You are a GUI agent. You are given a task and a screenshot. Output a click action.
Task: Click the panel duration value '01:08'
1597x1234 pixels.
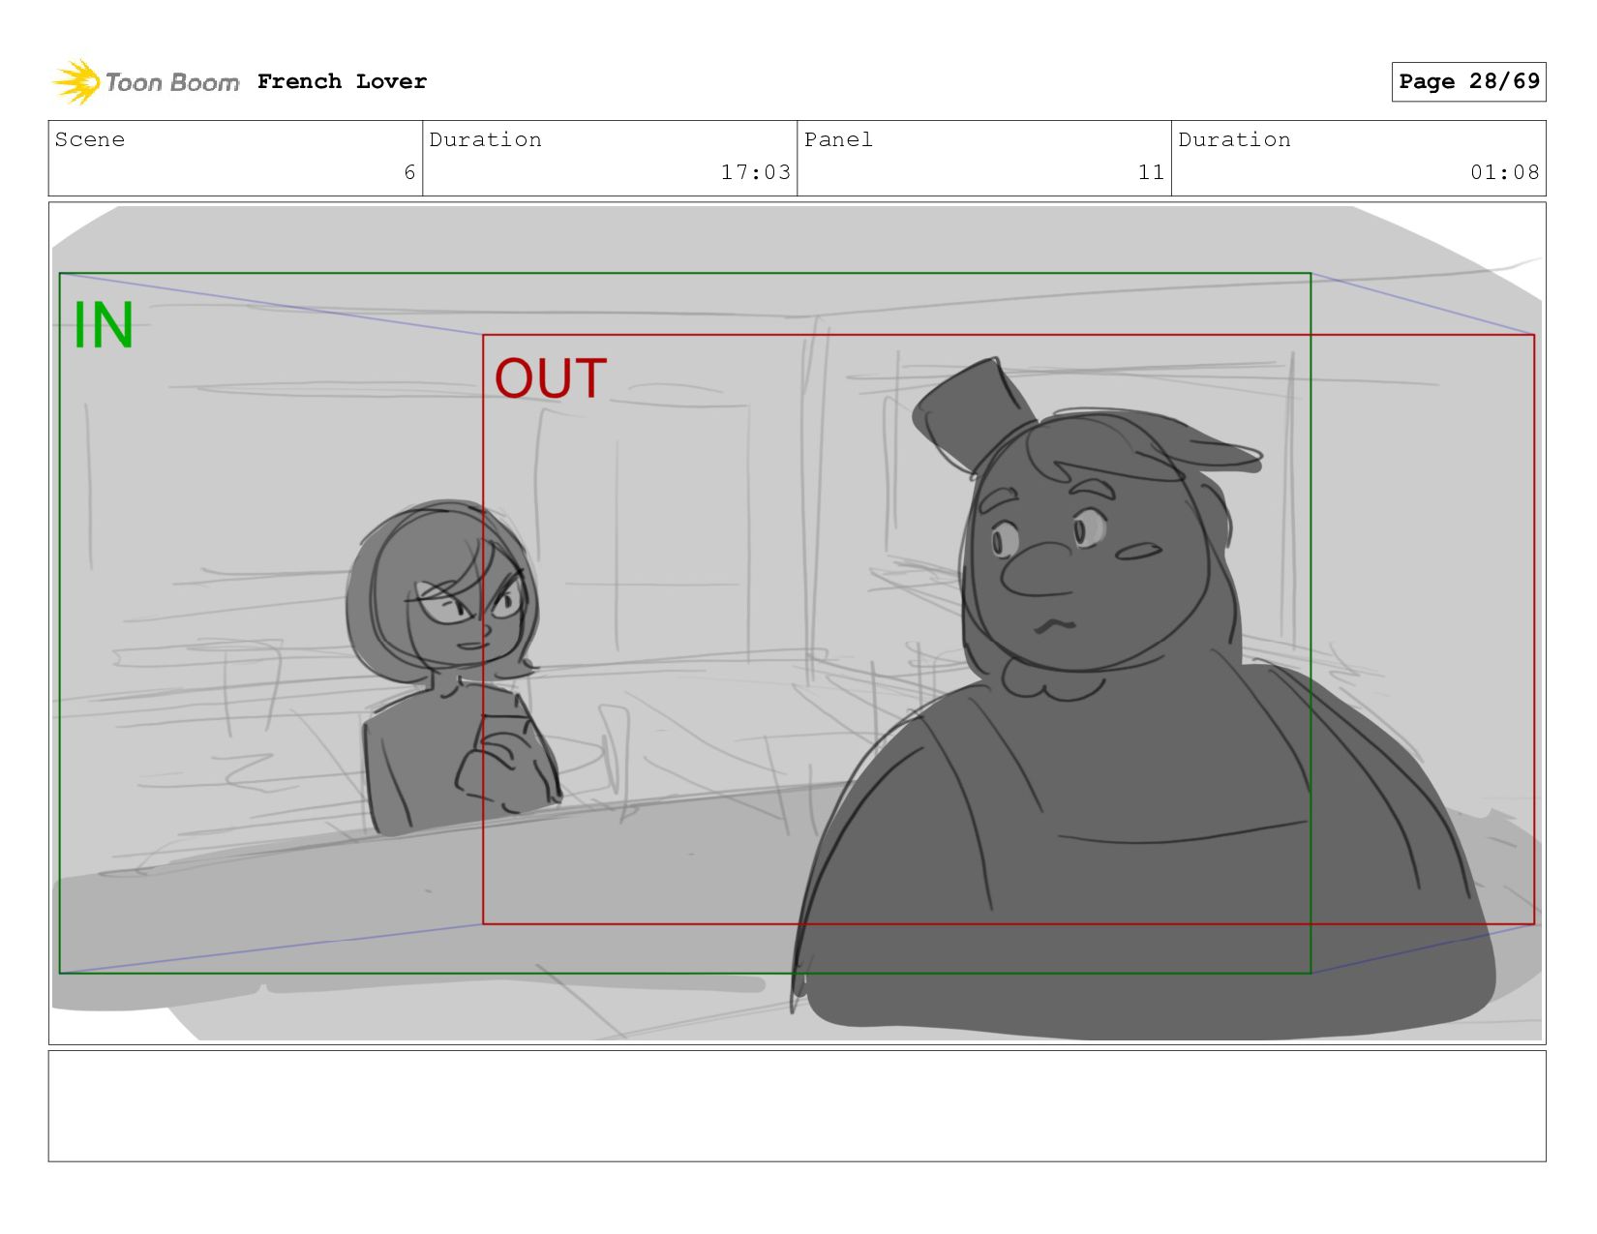click(x=1504, y=172)
